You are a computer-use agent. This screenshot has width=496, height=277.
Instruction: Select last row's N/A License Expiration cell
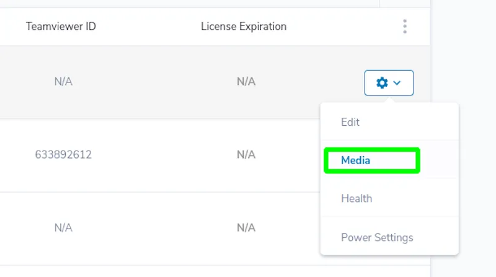[246, 227]
